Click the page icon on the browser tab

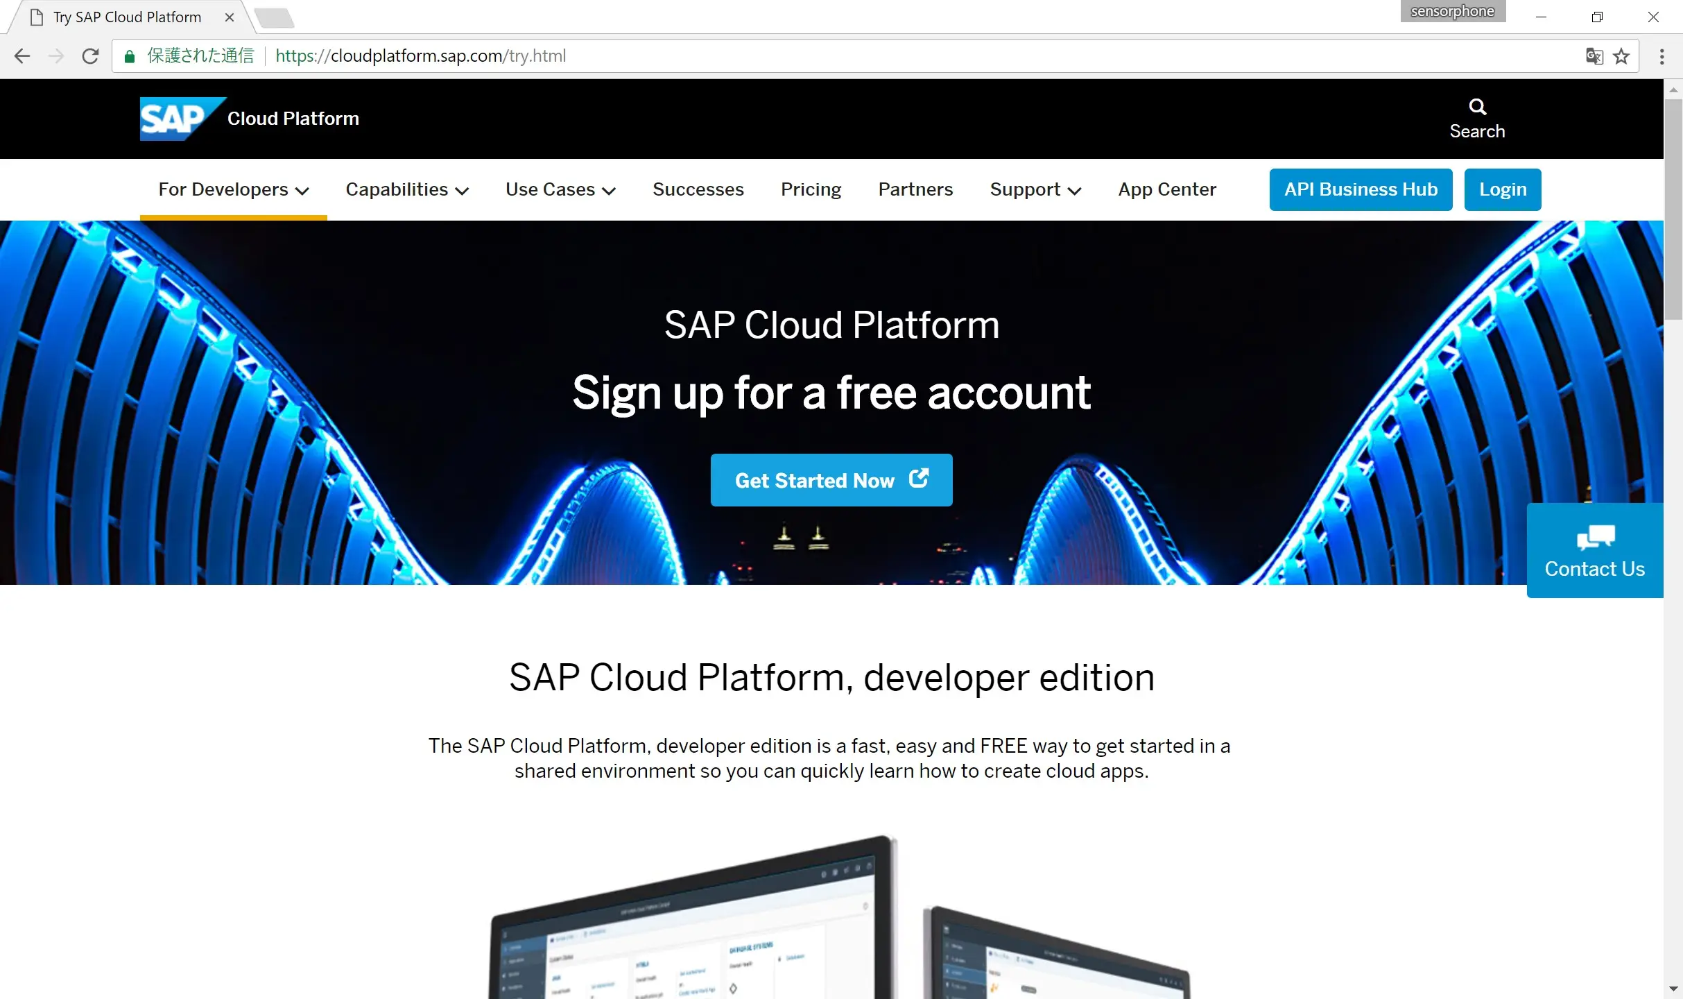pos(37,17)
